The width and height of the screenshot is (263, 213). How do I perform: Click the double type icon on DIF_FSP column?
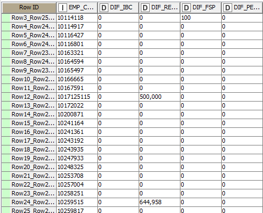tap(187, 8)
